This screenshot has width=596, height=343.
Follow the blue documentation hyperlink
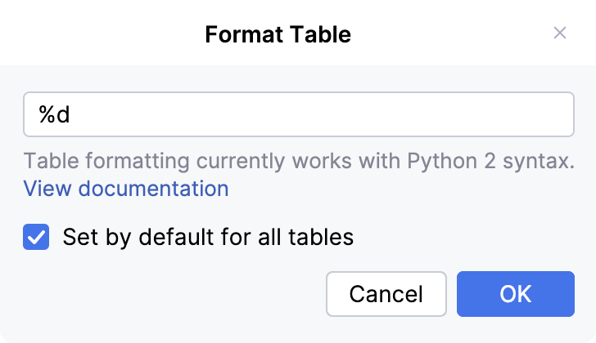126,189
